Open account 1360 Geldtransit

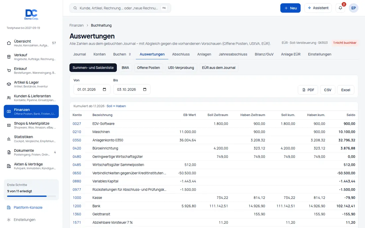point(77,214)
